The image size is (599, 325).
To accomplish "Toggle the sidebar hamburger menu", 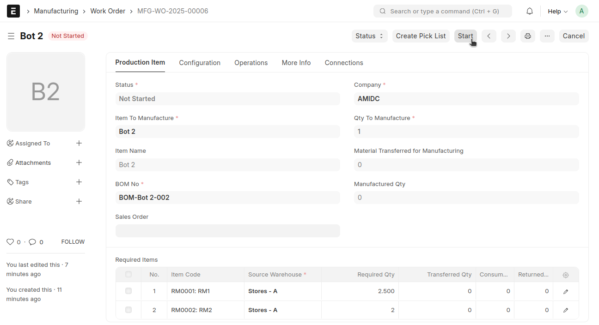I will coord(11,36).
